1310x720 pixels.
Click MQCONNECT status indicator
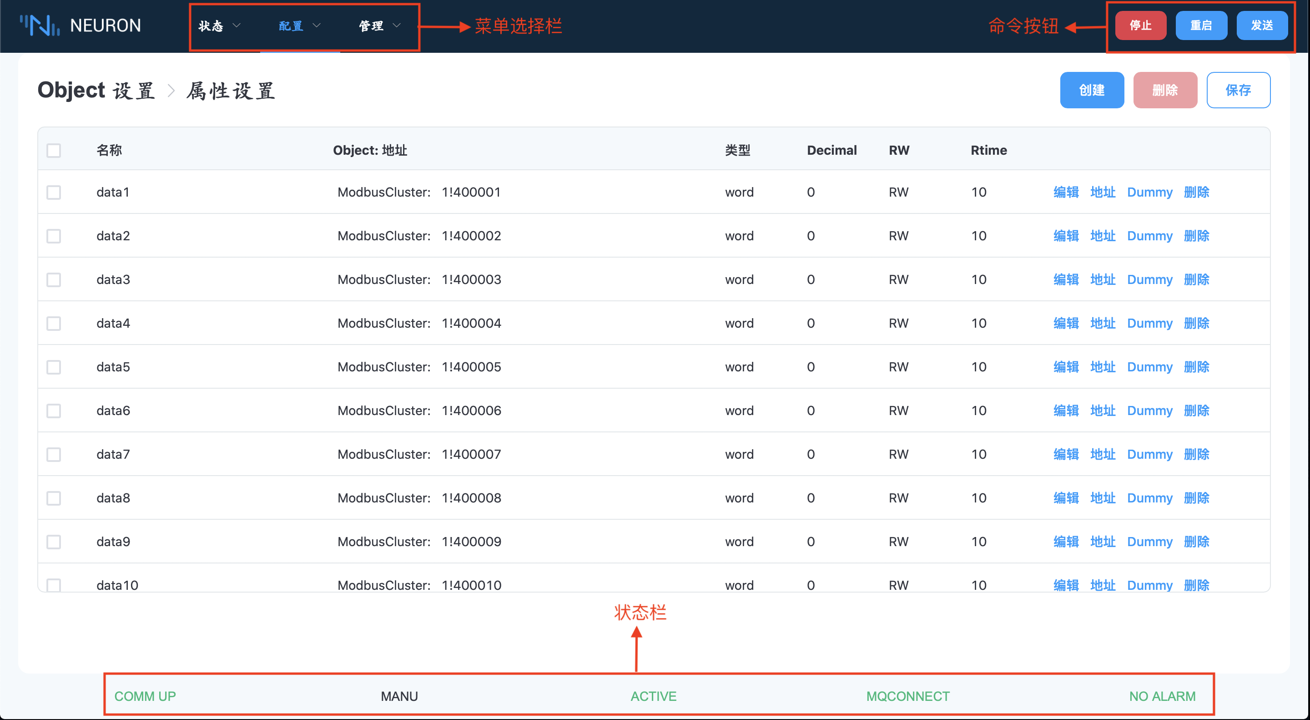pos(908,696)
